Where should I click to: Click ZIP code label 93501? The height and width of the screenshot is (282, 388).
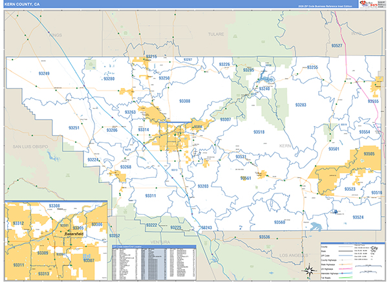pyautogui.click(x=334, y=149)
